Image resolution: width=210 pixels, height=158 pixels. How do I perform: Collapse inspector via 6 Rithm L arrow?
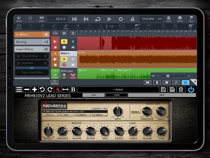[46, 34]
